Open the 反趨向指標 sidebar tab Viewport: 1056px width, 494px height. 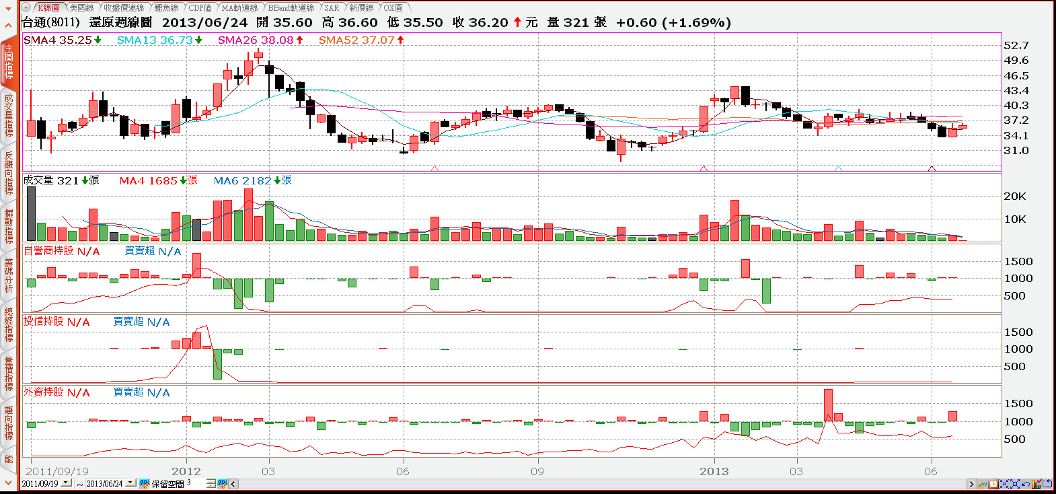click(x=9, y=173)
